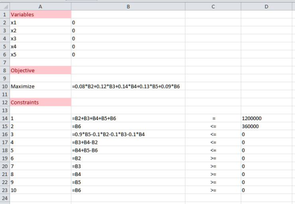
Task: Select the =0.9*B5-0.1*B2-0.1*B3-0.1*B4 formula cell
Action: point(128,134)
